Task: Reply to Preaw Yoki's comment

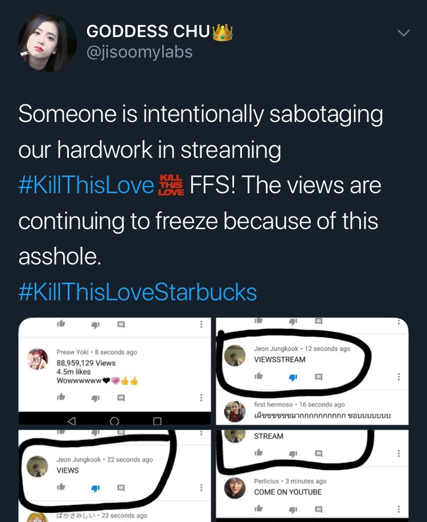Action: tap(121, 397)
